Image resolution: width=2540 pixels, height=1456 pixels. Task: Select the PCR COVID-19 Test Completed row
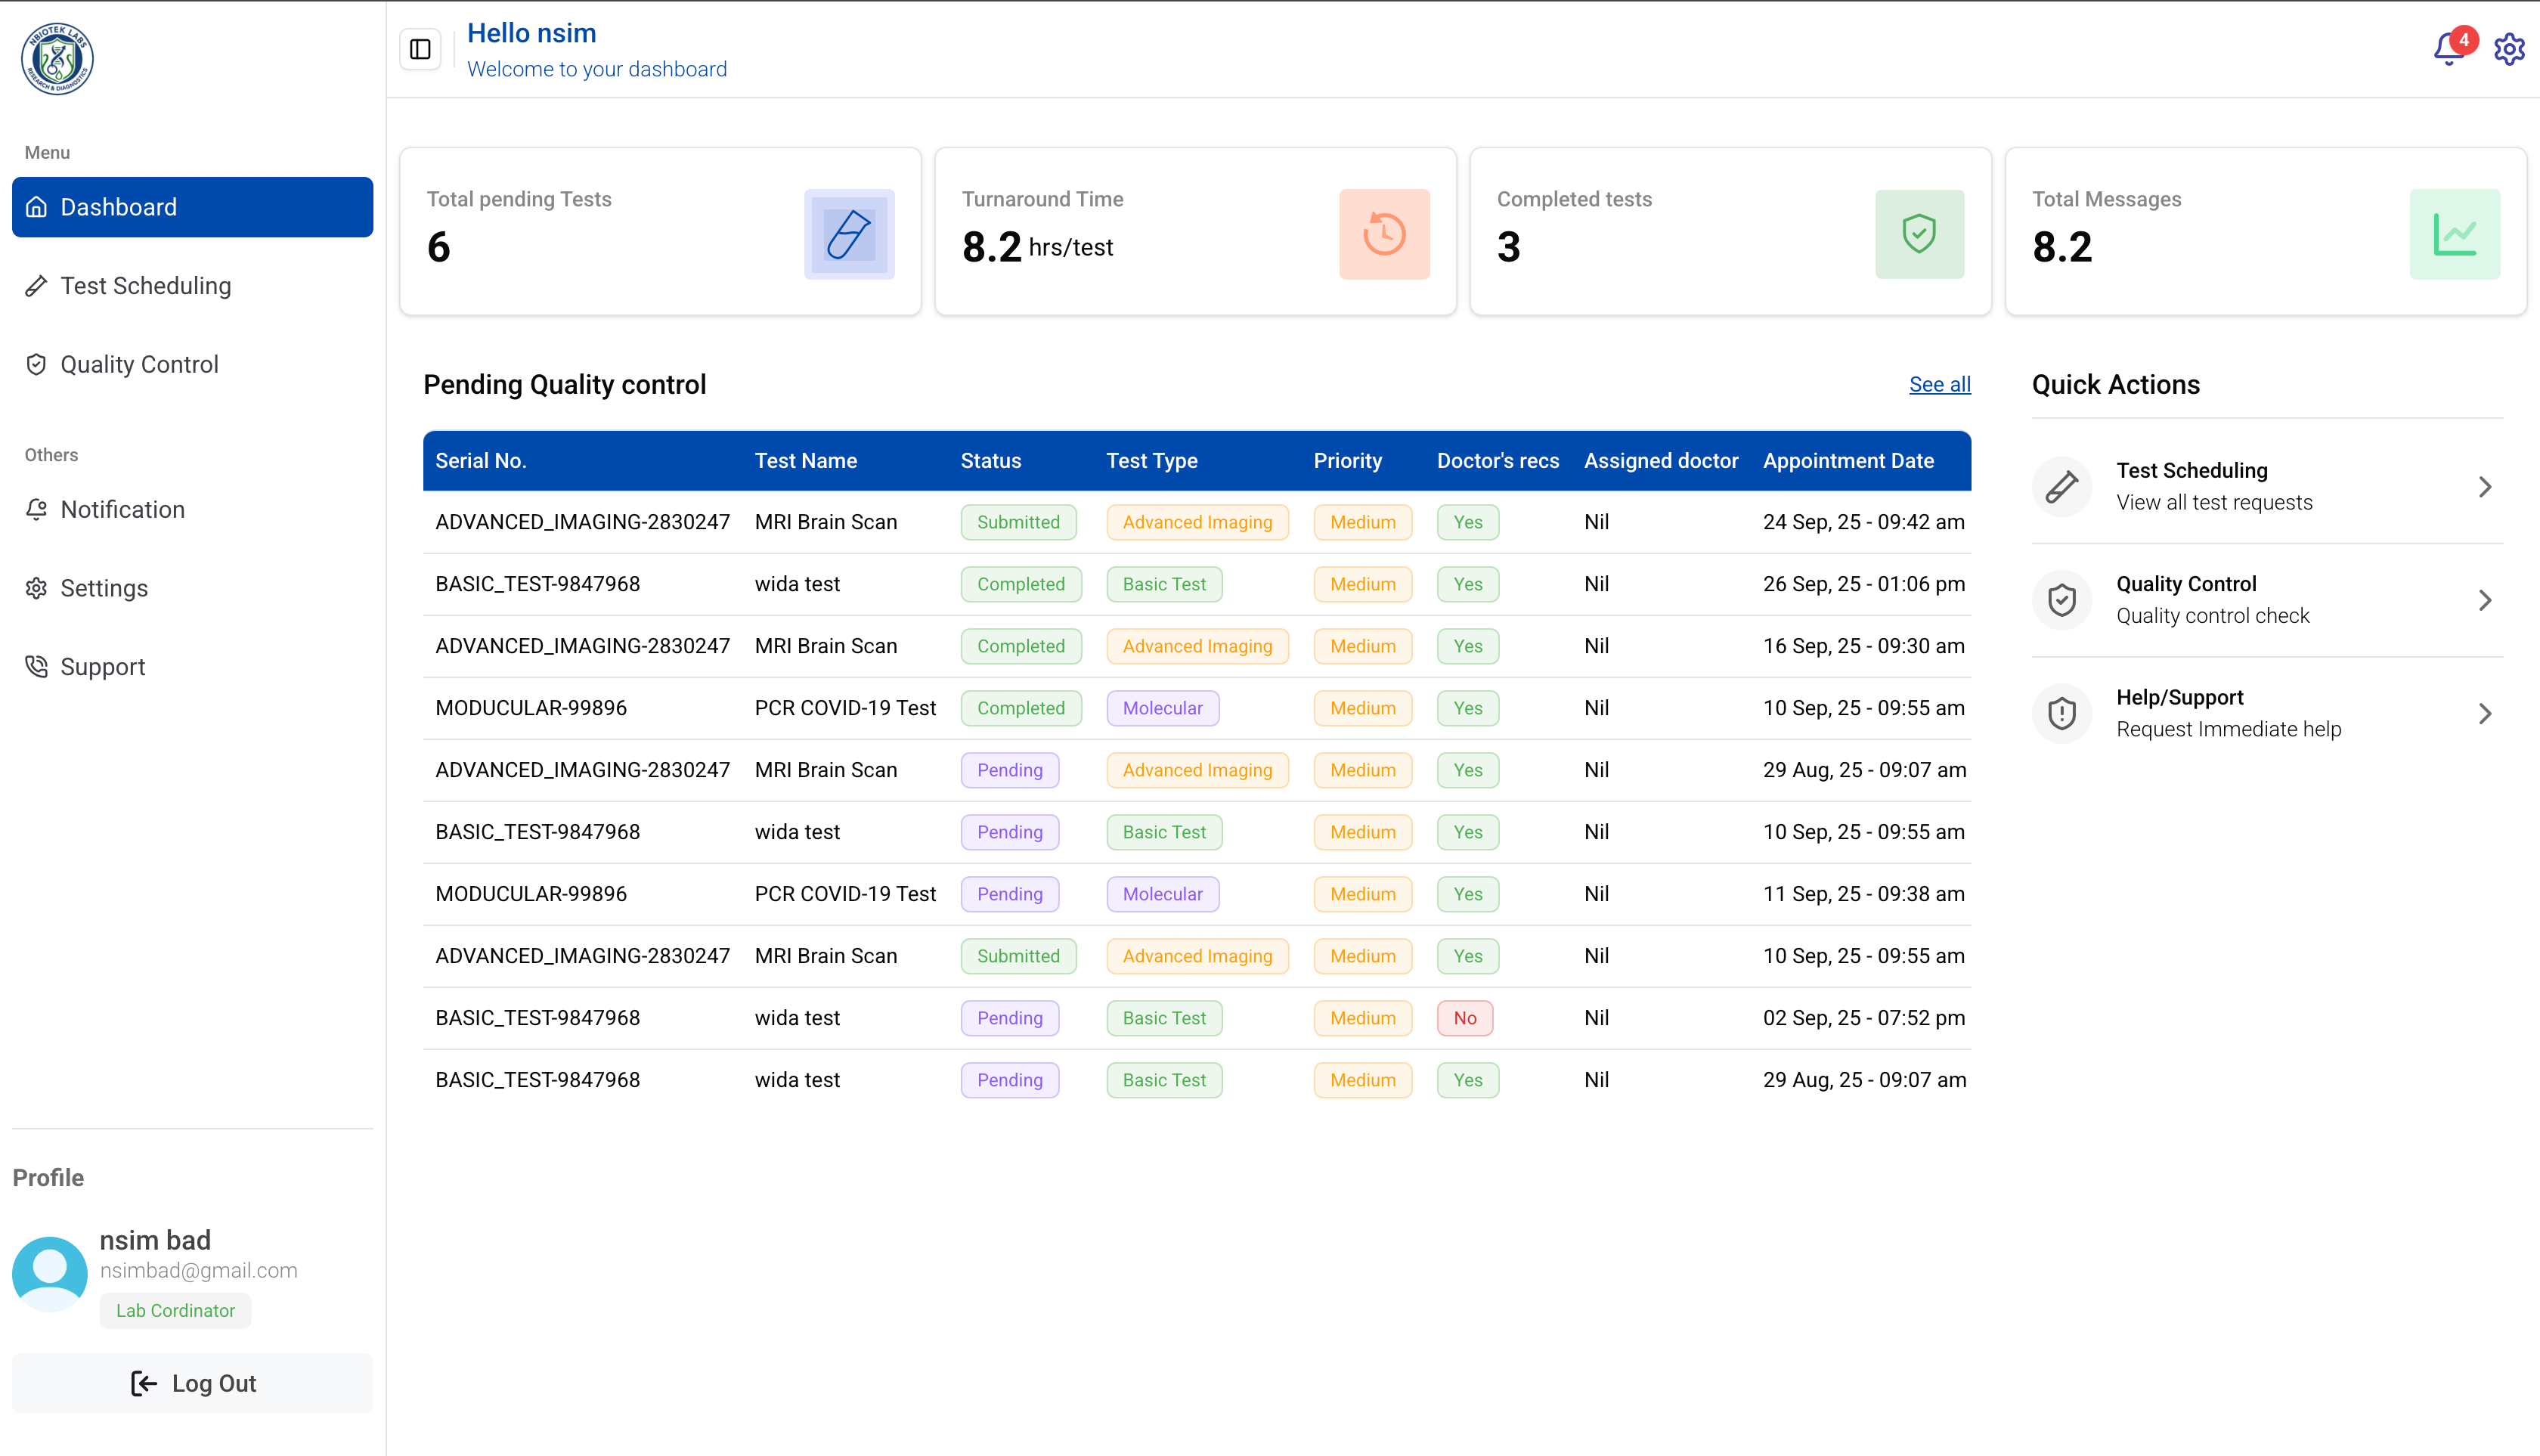click(844, 708)
